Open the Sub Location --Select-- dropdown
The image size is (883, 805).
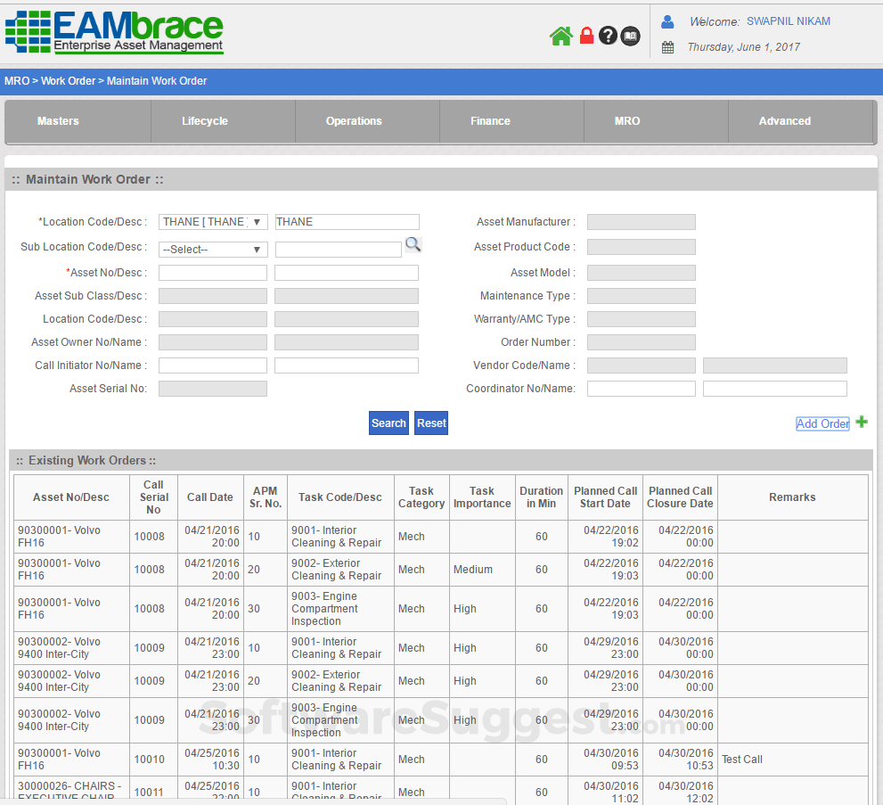coord(212,250)
